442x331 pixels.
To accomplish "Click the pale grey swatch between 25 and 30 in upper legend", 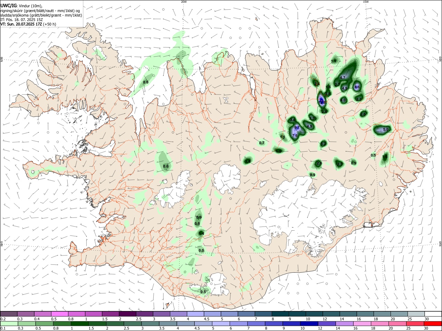I will tap(416, 314).
